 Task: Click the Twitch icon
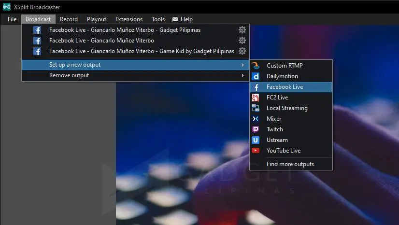click(256, 129)
